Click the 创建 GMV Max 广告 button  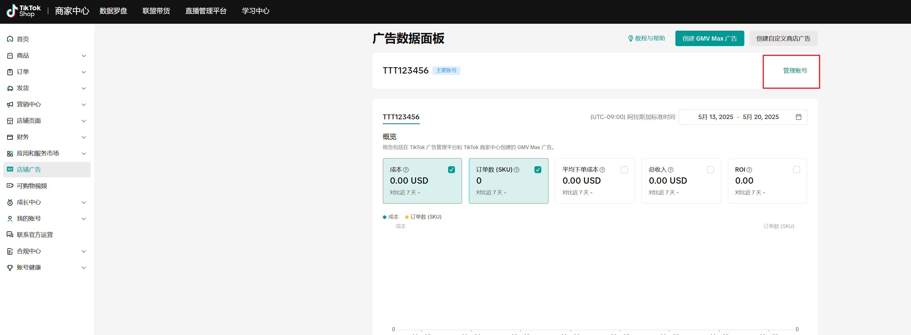[709, 38]
